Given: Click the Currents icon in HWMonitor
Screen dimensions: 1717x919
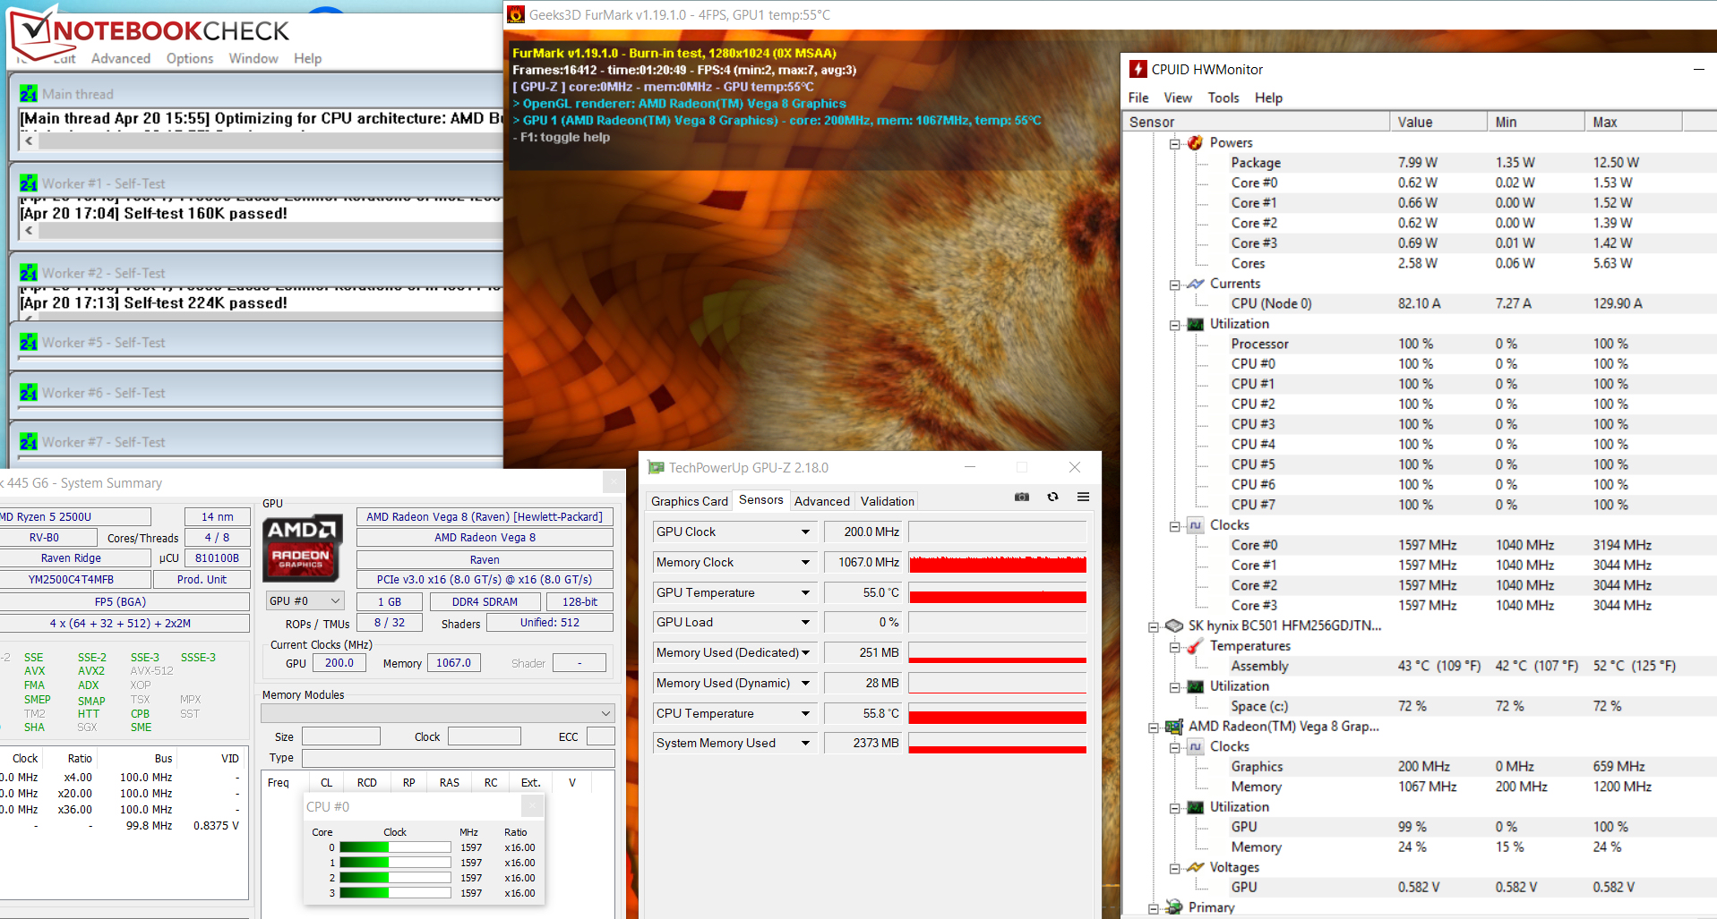Looking at the screenshot, I should pyautogui.click(x=1195, y=284).
